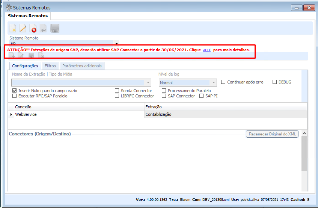Click the connectors panel scrollbar thumb
Screen dimensions: 318x208
tap(304, 153)
